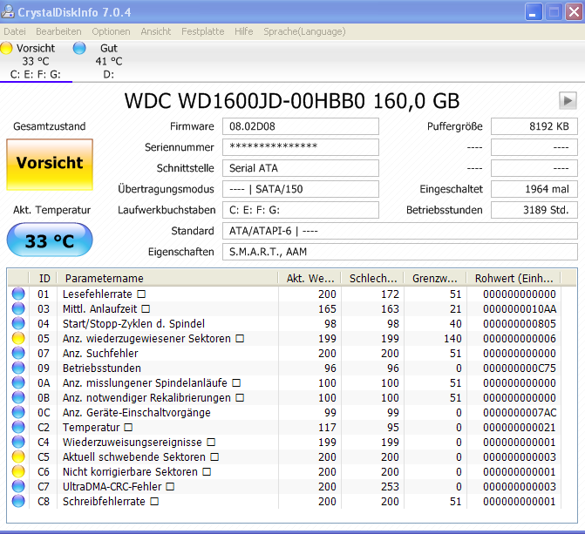Screen dimensions: 585x534
Task: Click blue status icon of Anz. Suchfehler row
Action: [18, 353]
